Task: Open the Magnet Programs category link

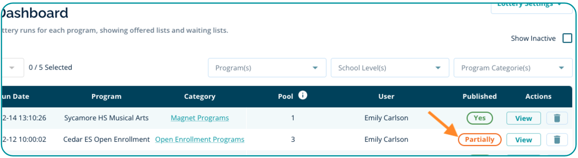Action: pos(200,118)
